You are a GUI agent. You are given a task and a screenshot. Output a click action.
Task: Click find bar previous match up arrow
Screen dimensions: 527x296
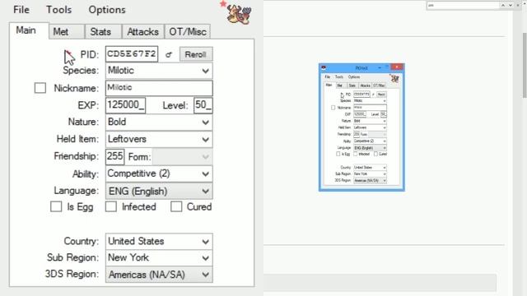503,6
